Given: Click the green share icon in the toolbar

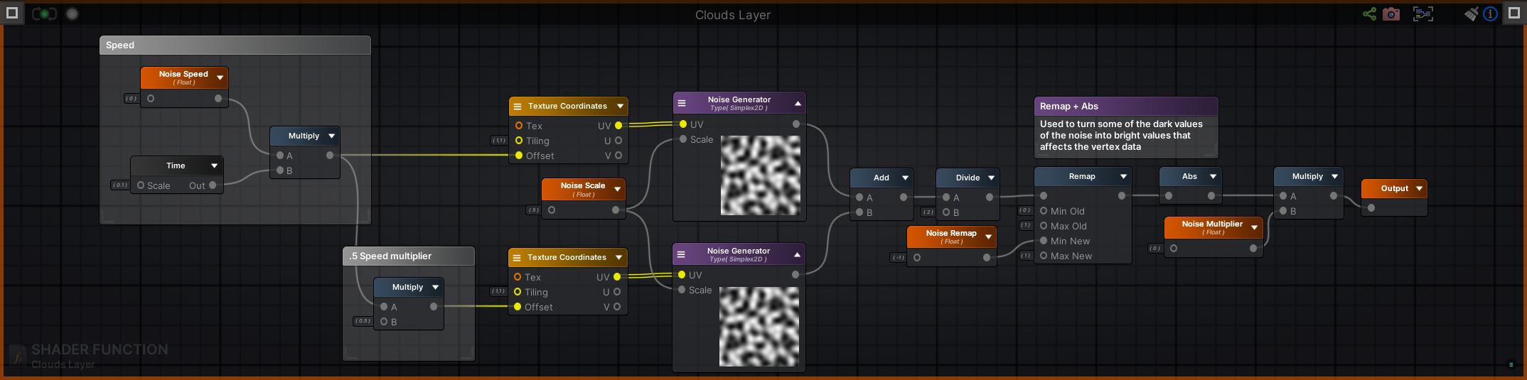Looking at the screenshot, I should click(x=1369, y=13).
